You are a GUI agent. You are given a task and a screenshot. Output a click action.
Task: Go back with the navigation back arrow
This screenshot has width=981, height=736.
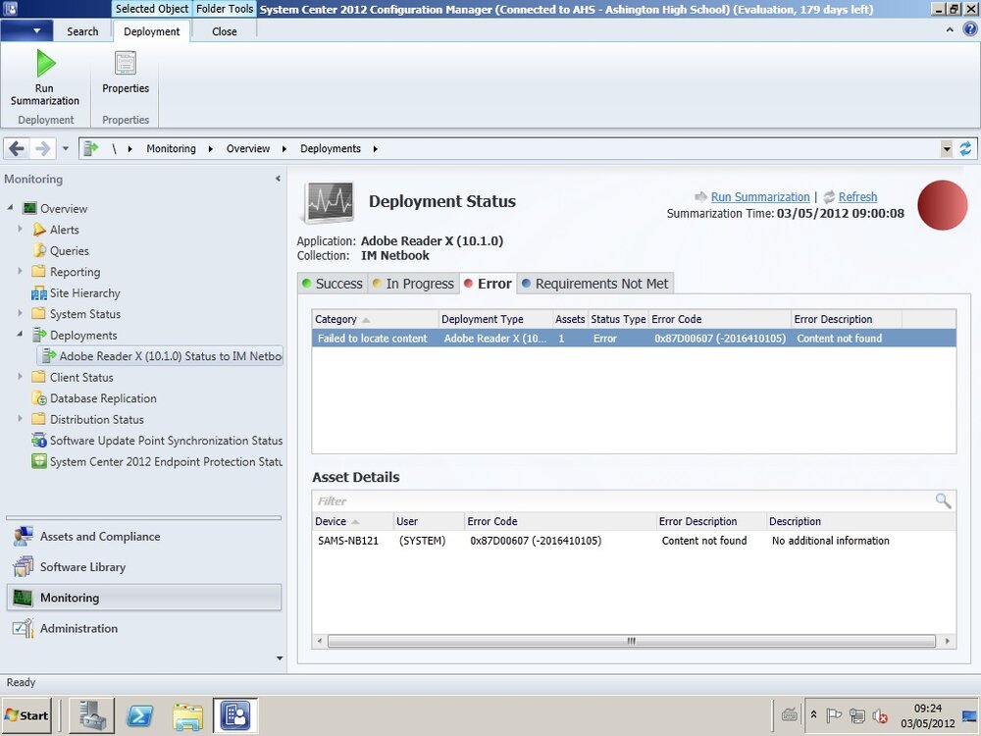[x=17, y=148]
